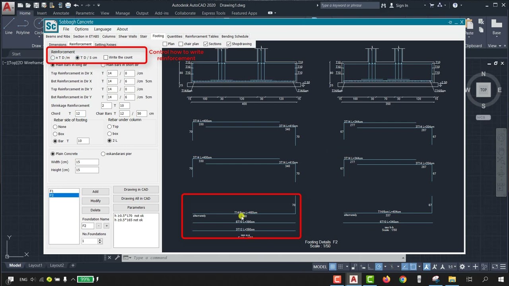509x286 pixels.
Task: Click the Modify foundation button
Action: pyautogui.click(x=95, y=201)
